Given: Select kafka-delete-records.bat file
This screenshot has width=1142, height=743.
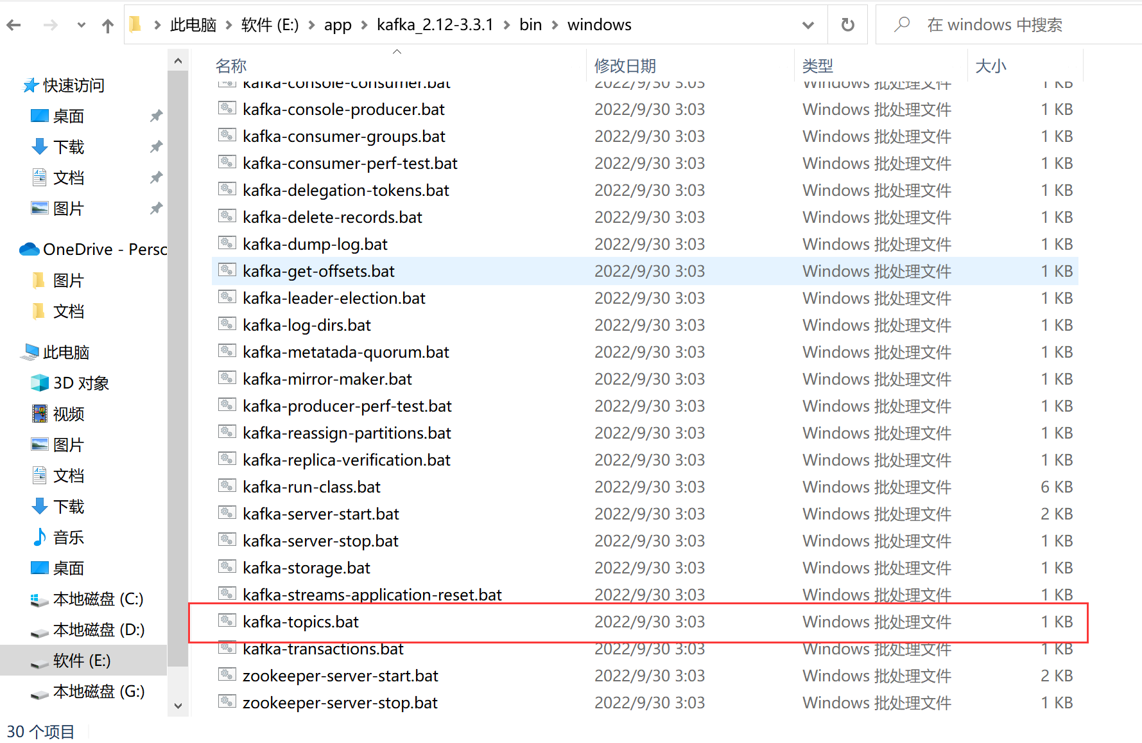Looking at the screenshot, I should pos(645,218).
